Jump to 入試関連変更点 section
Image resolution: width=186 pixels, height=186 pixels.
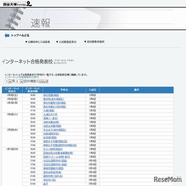tap(66, 42)
